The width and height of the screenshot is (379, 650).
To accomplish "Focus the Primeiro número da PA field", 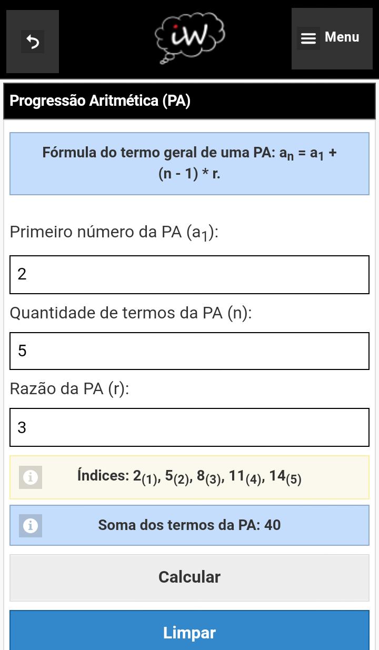I will click(189, 275).
